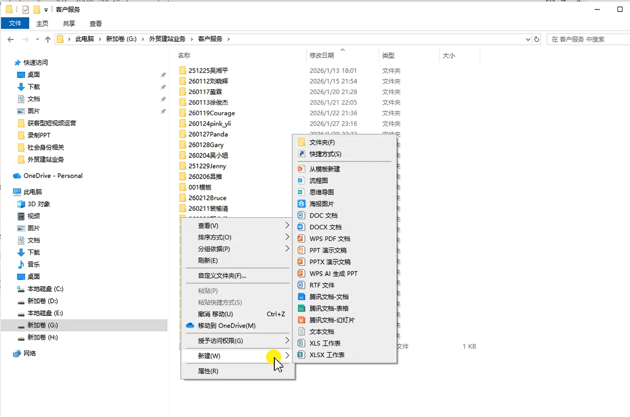This screenshot has width=630, height=417.
Task: Open the 文件 ribbon tab
Action: click(x=15, y=23)
